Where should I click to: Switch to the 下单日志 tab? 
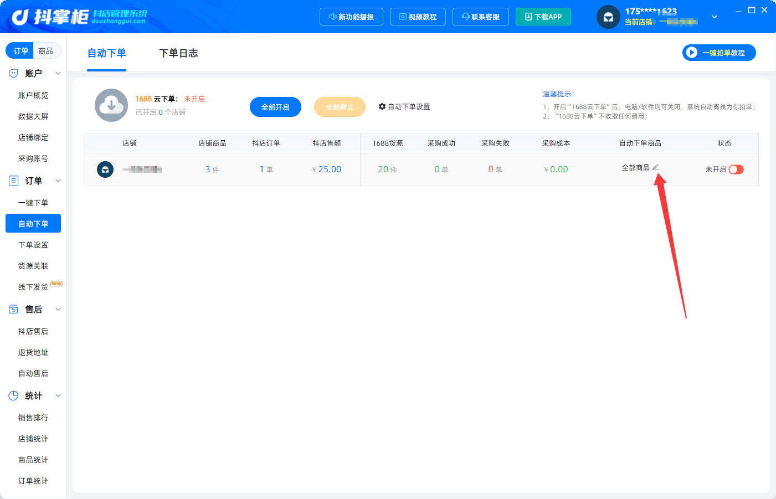click(178, 53)
